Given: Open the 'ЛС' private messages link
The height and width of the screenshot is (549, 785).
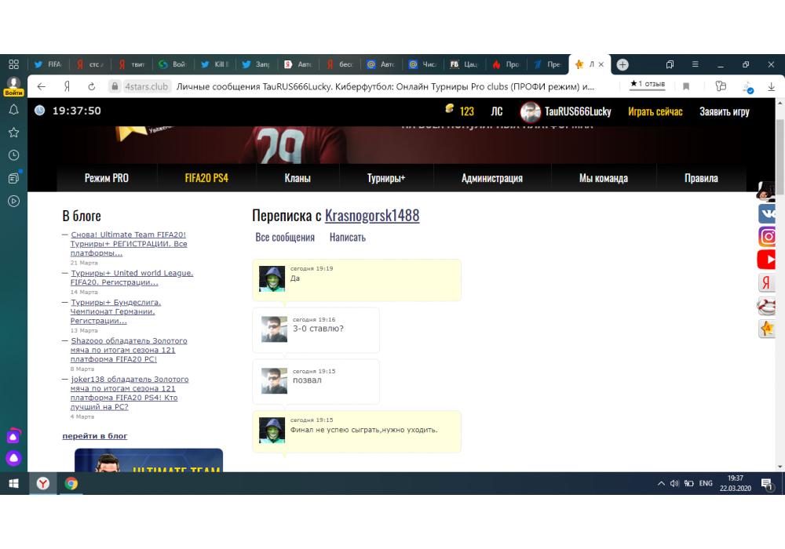Looking at the screenshot, I should (x=497, y=111).
